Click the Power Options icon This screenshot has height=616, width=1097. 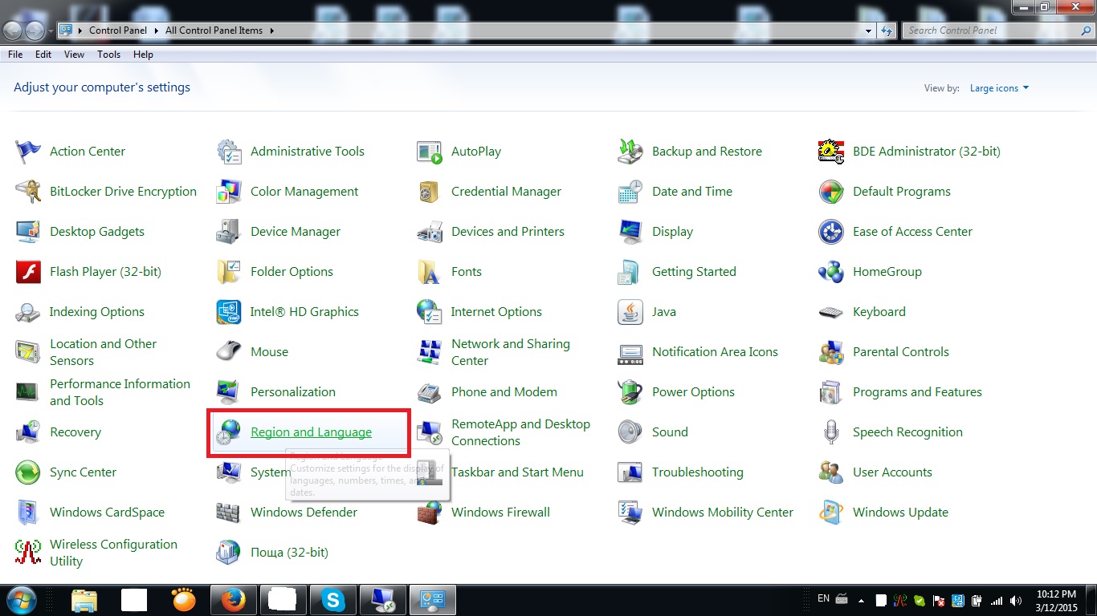pyautogui.click(x=630, y=391)
